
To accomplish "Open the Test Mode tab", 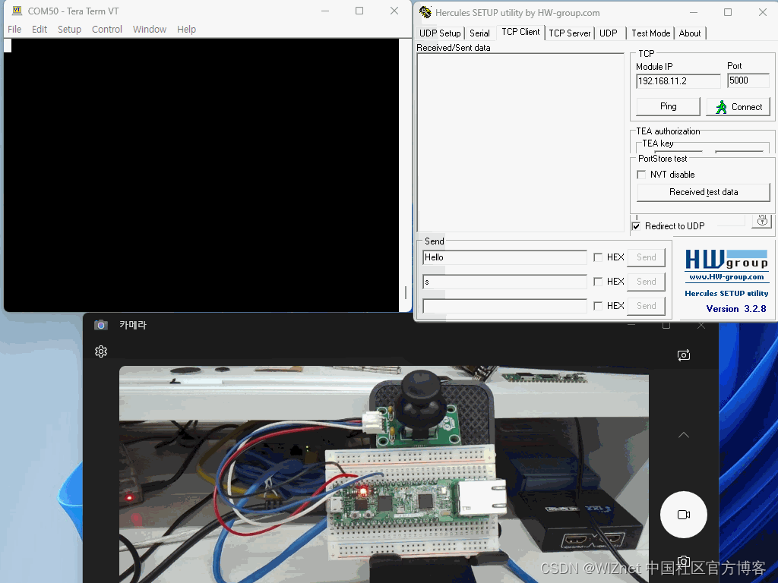I will pyautogui.click(x=650, y=33).
